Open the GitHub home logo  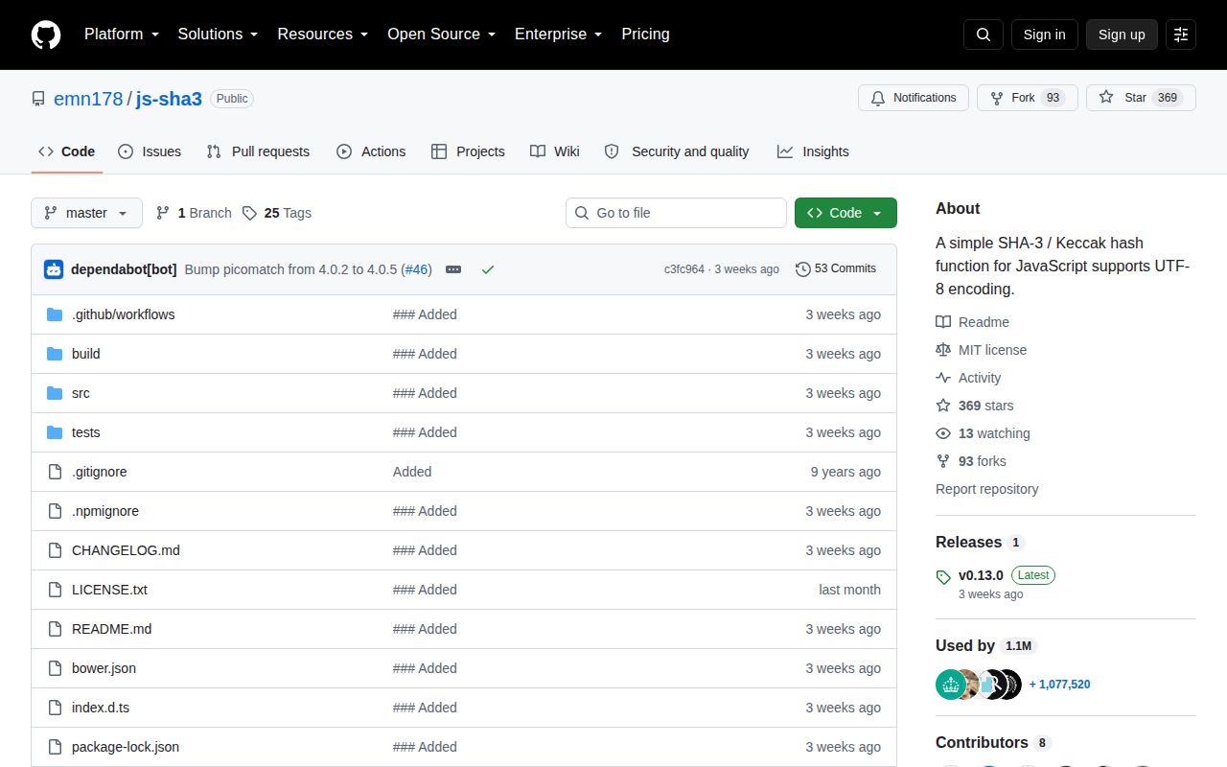tap(46, 35)
